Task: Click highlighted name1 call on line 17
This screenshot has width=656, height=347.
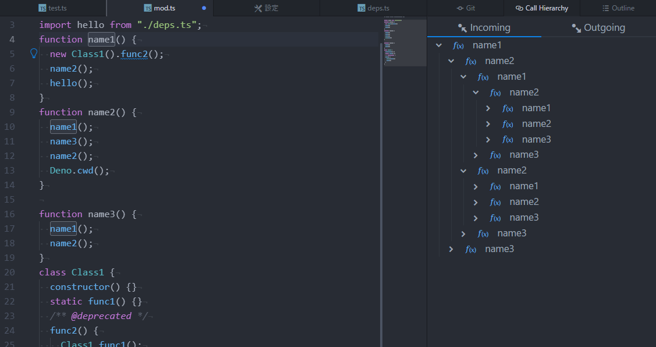Action: pyautogui.click(x=63, y=229)
